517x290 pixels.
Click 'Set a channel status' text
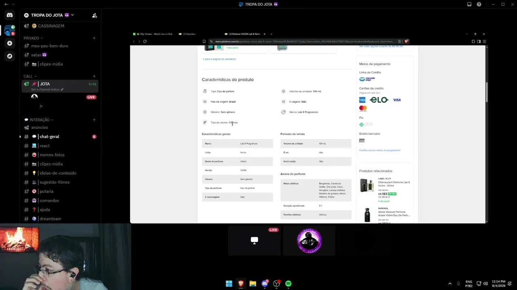[x=45, y=89]
